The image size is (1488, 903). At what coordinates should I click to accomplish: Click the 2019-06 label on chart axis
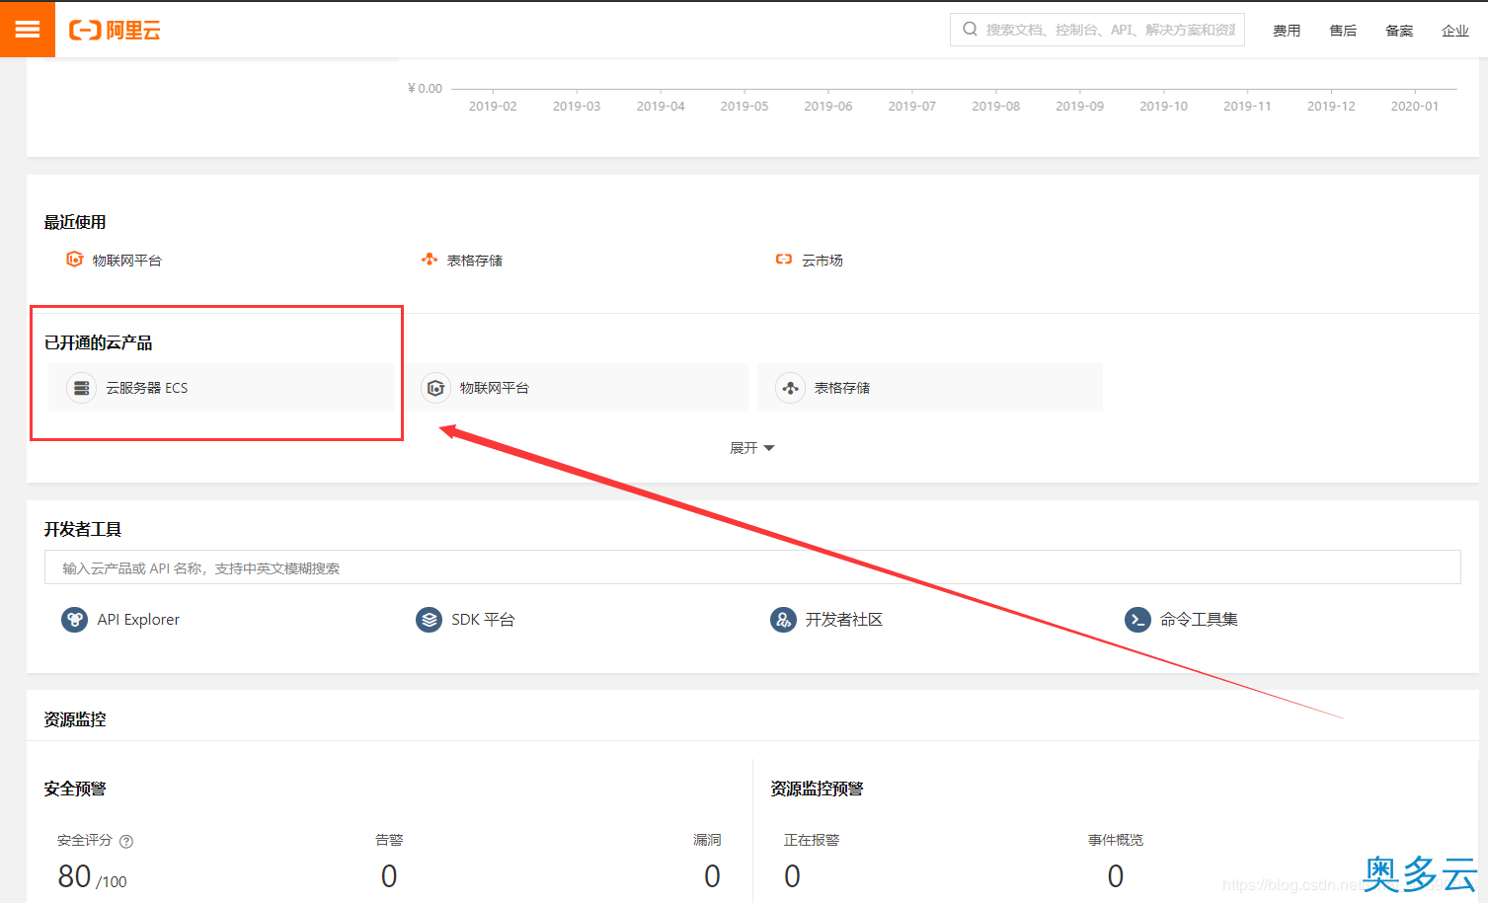[827, 107]
